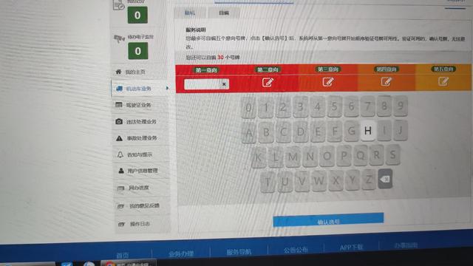Viewport: 473px width, 266px height.
Task: Tap the R key on the keyboard
Action: [x=376, y=155]
